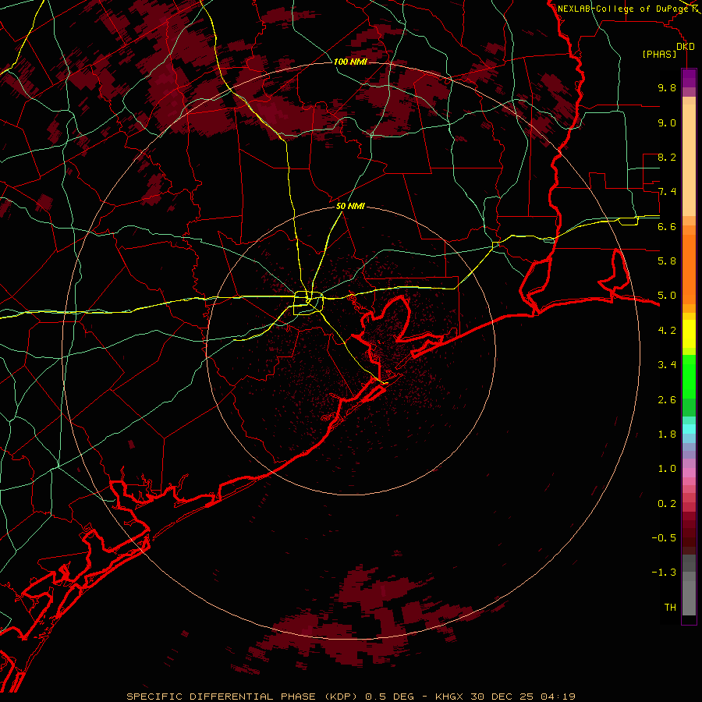Screen dimensions: 702x702
Task: Click the yellow highway loop around Houston
Action: (x=308, y=303)
